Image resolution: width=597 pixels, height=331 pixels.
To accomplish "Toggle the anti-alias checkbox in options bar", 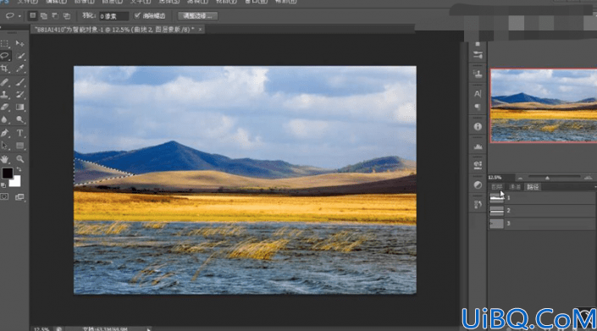I will click(x=137, y=15).
